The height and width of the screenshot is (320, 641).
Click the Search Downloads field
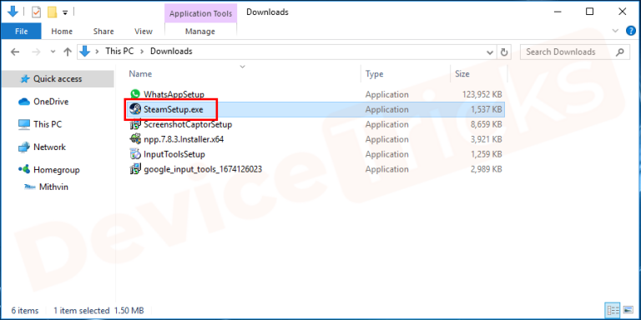574,52
